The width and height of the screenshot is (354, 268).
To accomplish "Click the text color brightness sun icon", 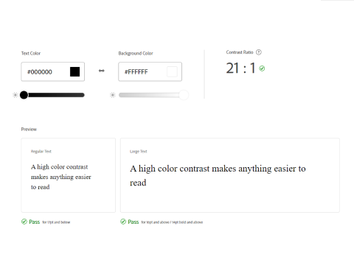I will click(x=15, y=95).
